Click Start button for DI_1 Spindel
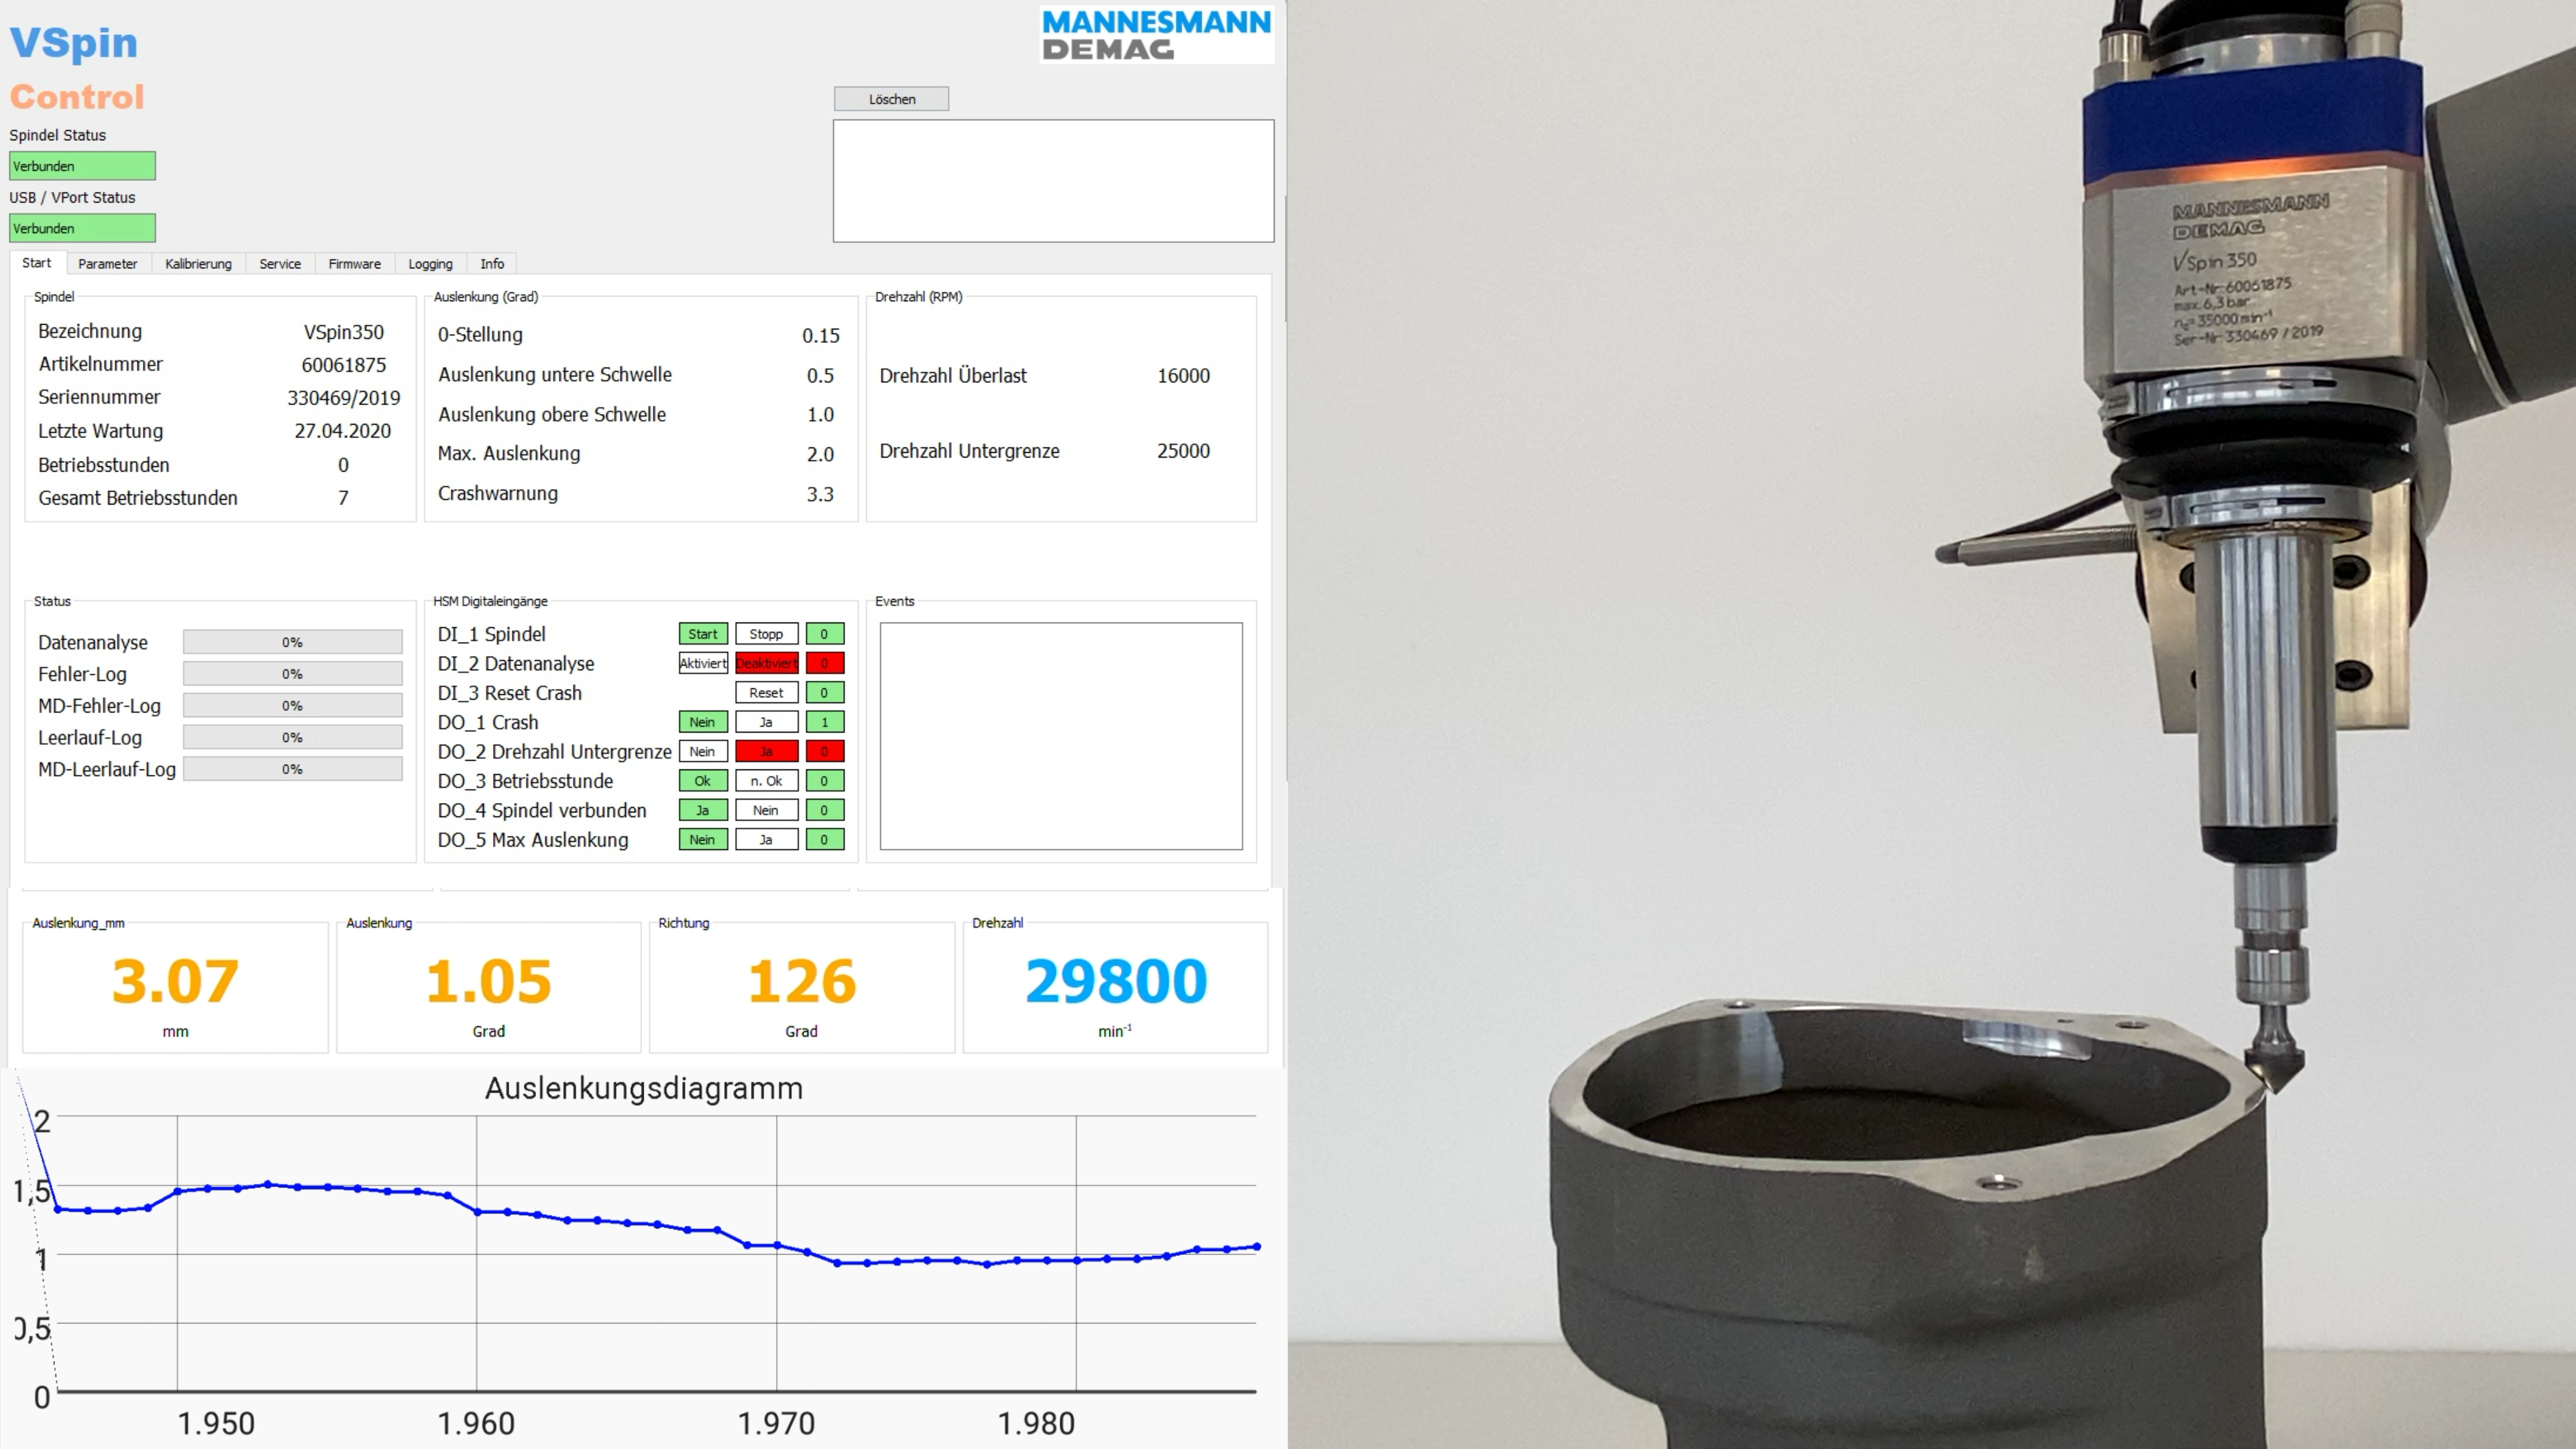Screen dimensions: 2576x1449 (703, 634)
